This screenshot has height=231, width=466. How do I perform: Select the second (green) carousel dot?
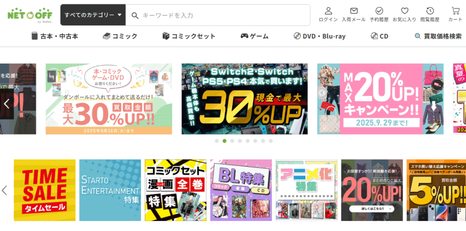click(x=224, y=141)
